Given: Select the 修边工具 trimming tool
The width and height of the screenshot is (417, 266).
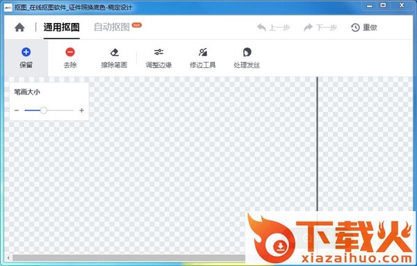Looking at the screenshot, I should click(x=203, y=58).
